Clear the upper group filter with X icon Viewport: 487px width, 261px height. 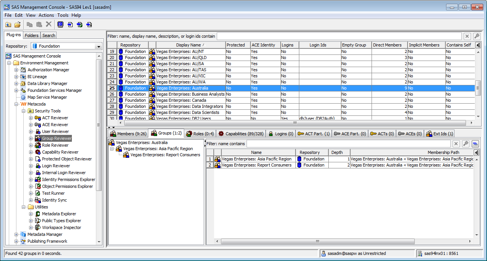coord(467,36)
